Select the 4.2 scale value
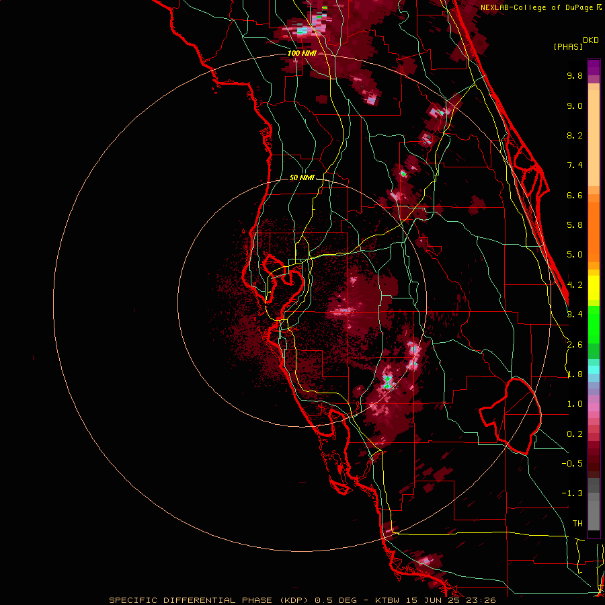605x605 pixels. tap(575, 285)
